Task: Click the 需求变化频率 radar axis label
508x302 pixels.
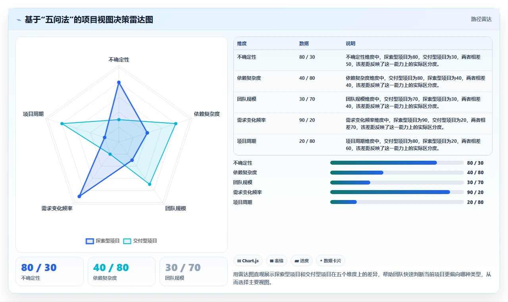Action: tap(57, 208)
